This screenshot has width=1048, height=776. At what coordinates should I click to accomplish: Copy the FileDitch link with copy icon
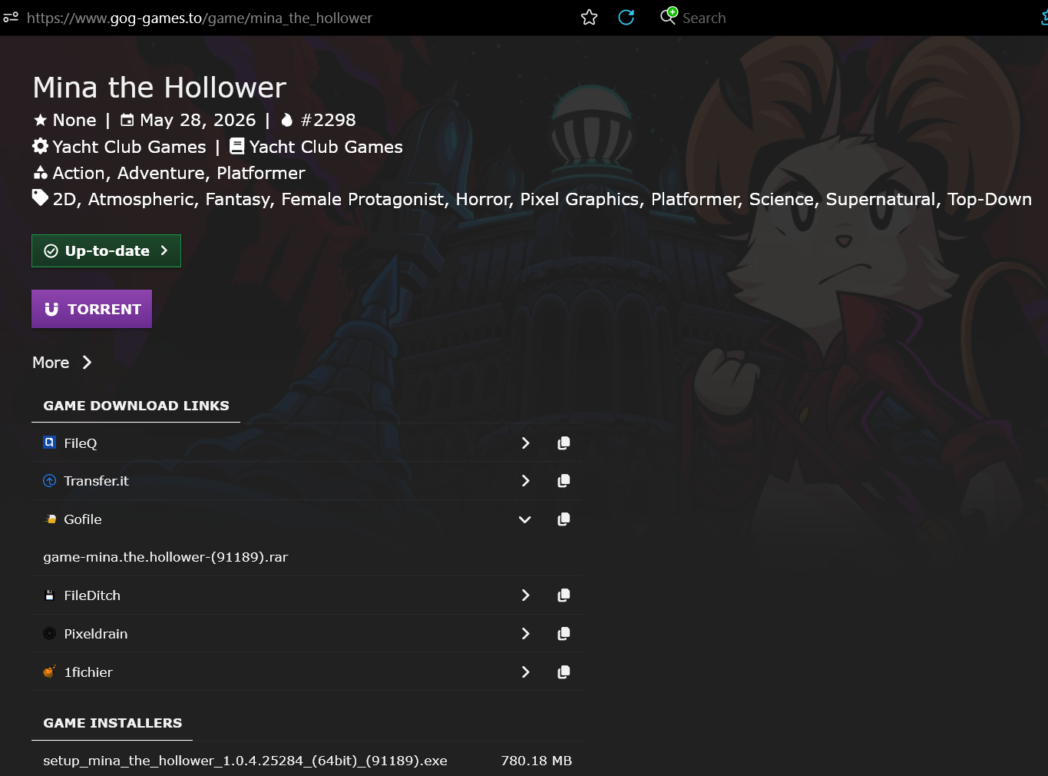click(x=564, y=595)
